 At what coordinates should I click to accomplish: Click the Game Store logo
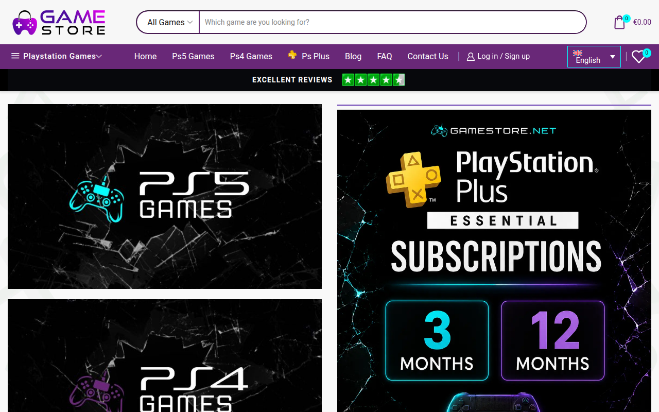coord(59,22)
